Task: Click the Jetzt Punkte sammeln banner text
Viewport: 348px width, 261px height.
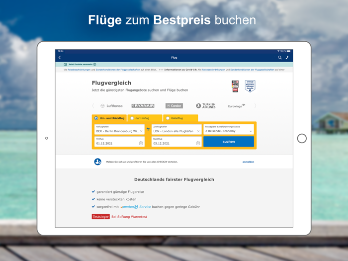Action: pyautogui.click(x=81, y=64)
